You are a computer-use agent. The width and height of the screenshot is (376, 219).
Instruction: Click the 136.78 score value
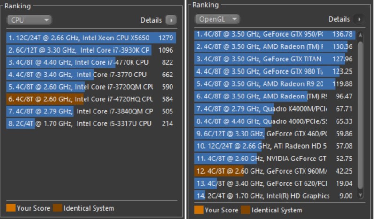pyautogui.click(x=343, y=34)
